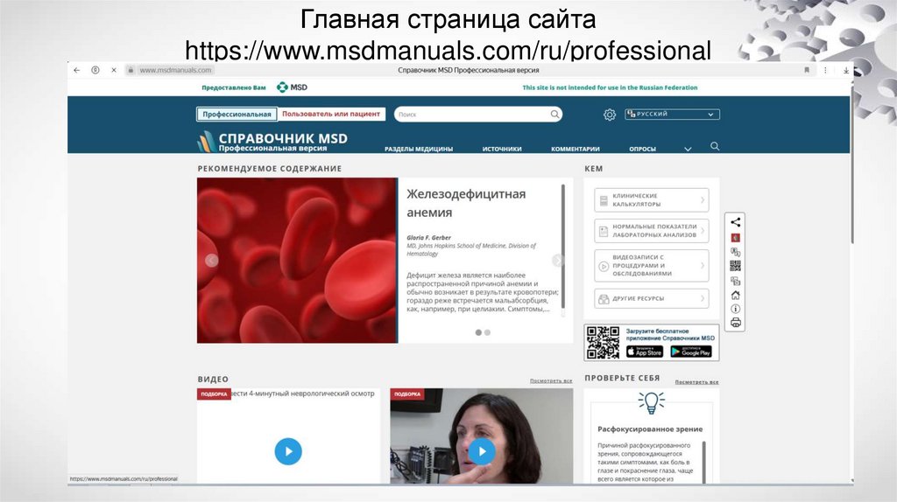Screen dimensions: 897x502
Task: Open the Разделы медицины menu
Action: pos(419,149)
